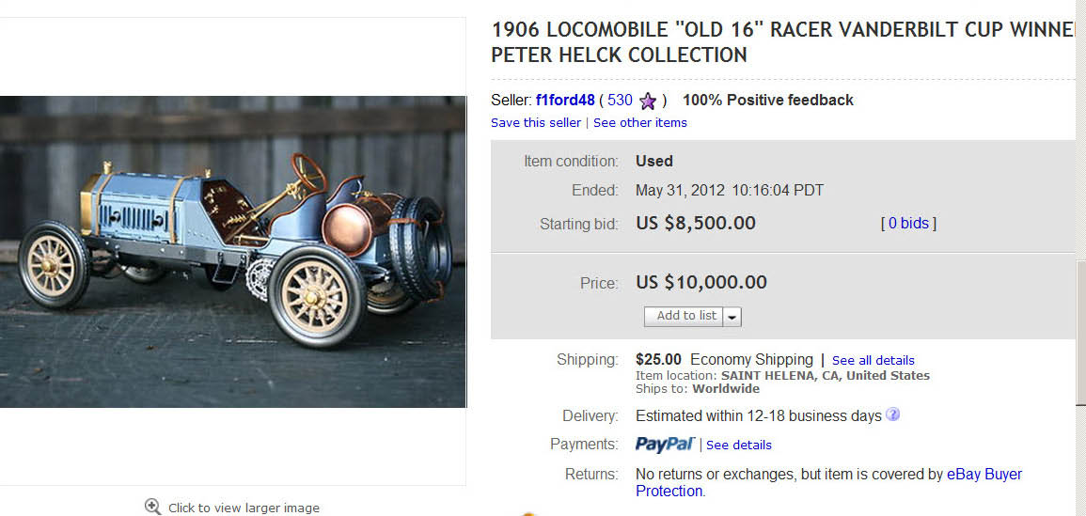
Task: Click the 'Click to view larger image' text
Action: [x=244, y=508]
